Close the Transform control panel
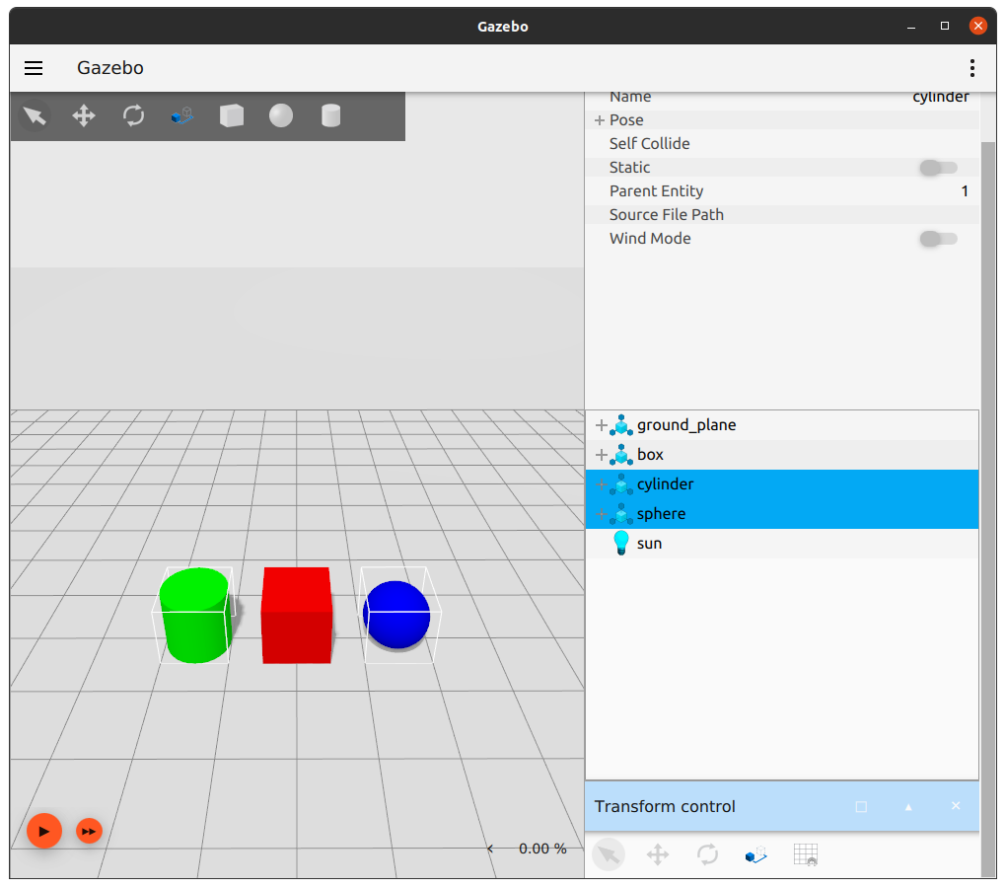This screenshot has width=1006, height=888. 956,806
